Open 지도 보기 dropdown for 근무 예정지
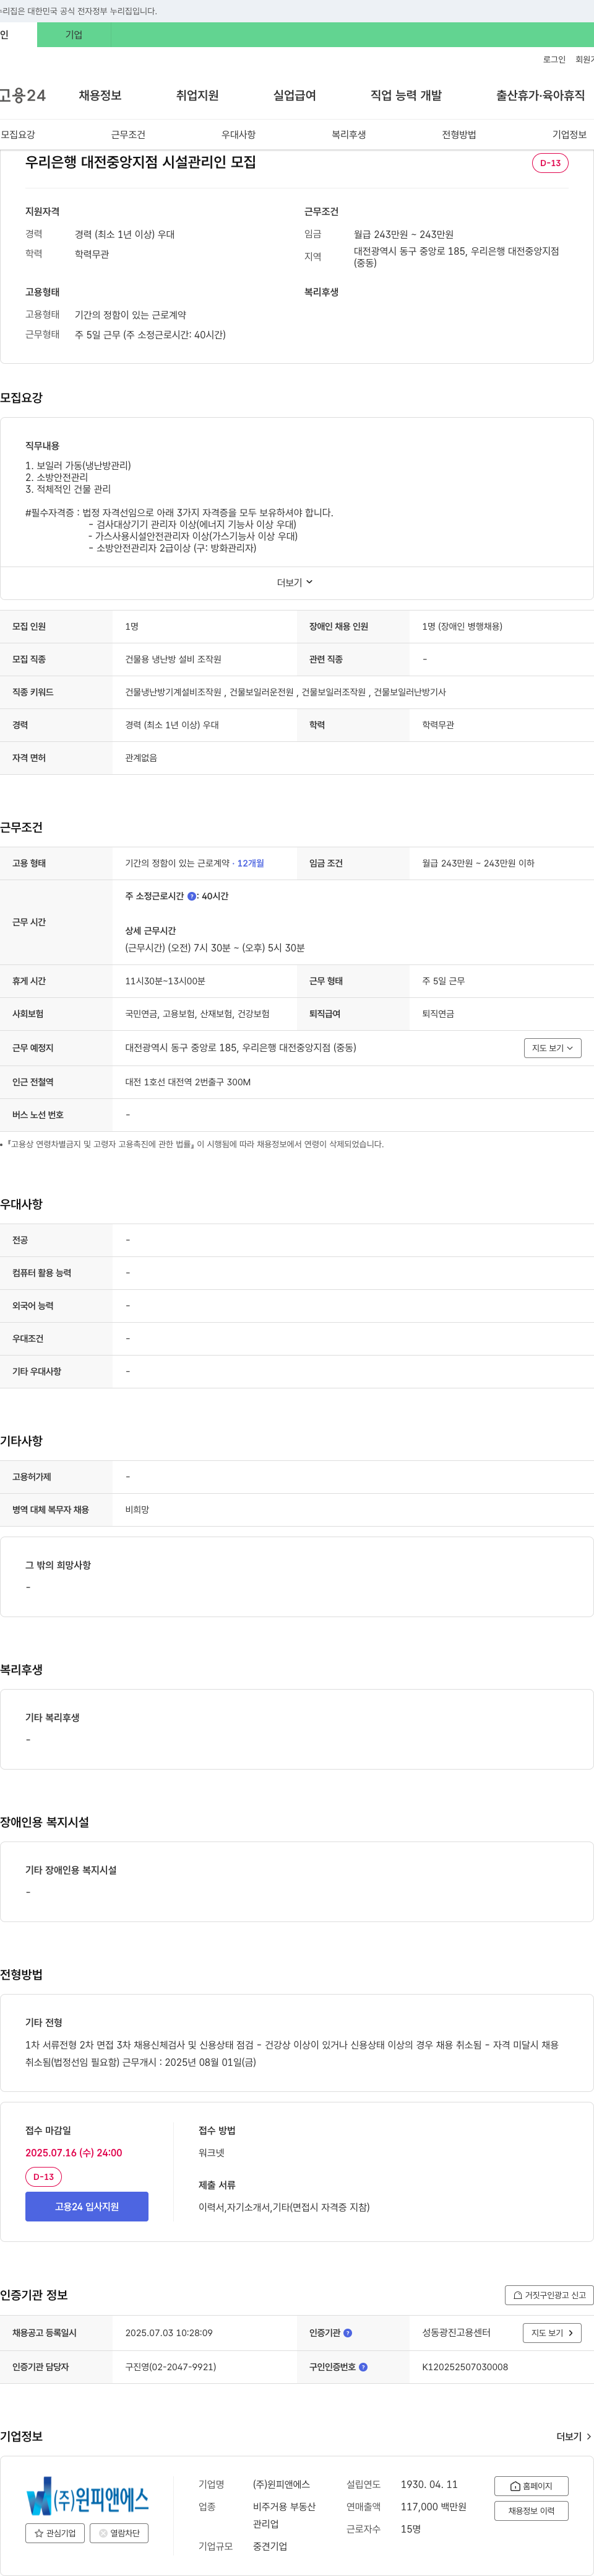This screenshot has height=2576, width=594. point(552,1048)
